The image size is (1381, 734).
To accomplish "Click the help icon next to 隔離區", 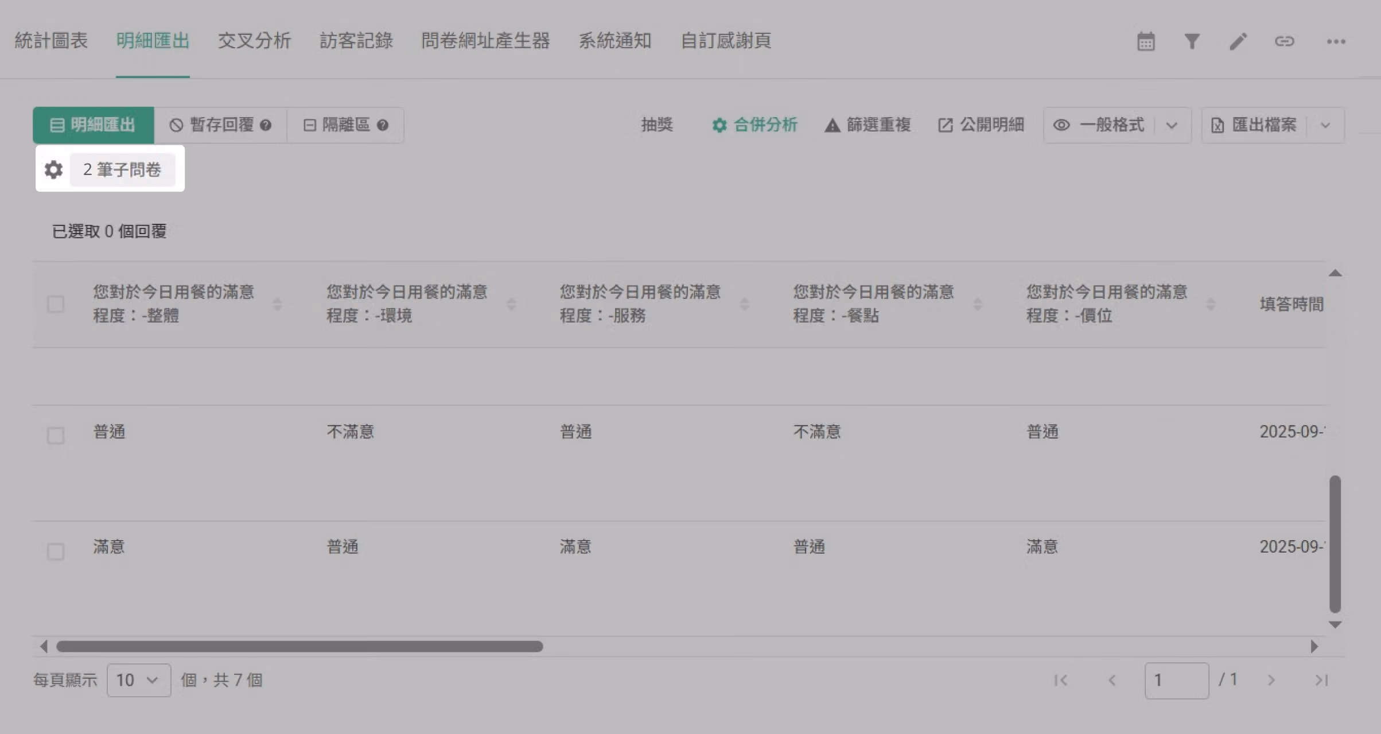I will pyautogui.click(x=383, y=125).
